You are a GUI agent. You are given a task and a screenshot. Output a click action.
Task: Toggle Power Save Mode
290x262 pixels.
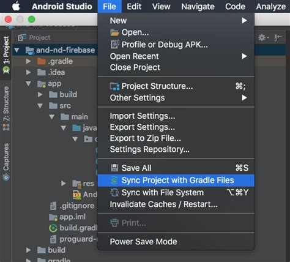pyautogui.click(x=176, y=242)
